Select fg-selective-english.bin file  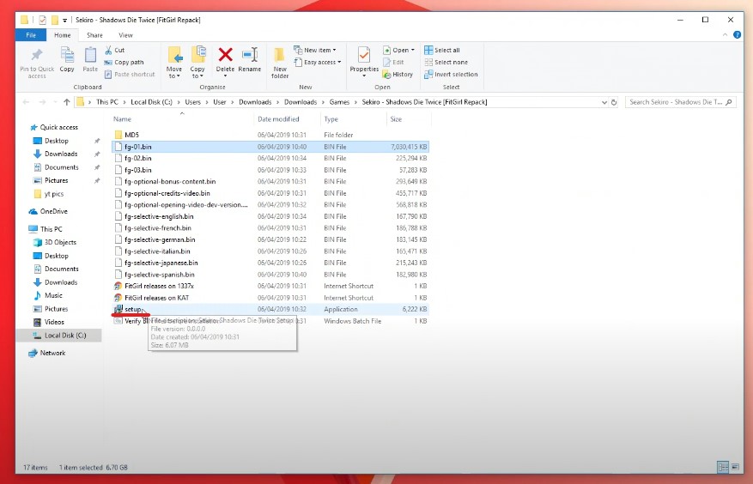tap(270, 216)
